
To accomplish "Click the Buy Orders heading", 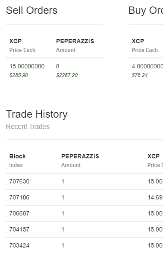I will 146,11.
